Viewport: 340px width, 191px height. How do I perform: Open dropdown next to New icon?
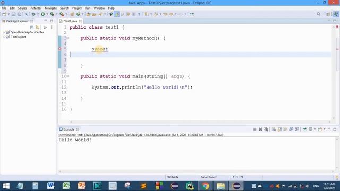pos(8,14)
